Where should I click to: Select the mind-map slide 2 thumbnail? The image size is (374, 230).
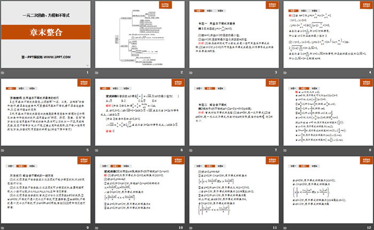point(139,36)
